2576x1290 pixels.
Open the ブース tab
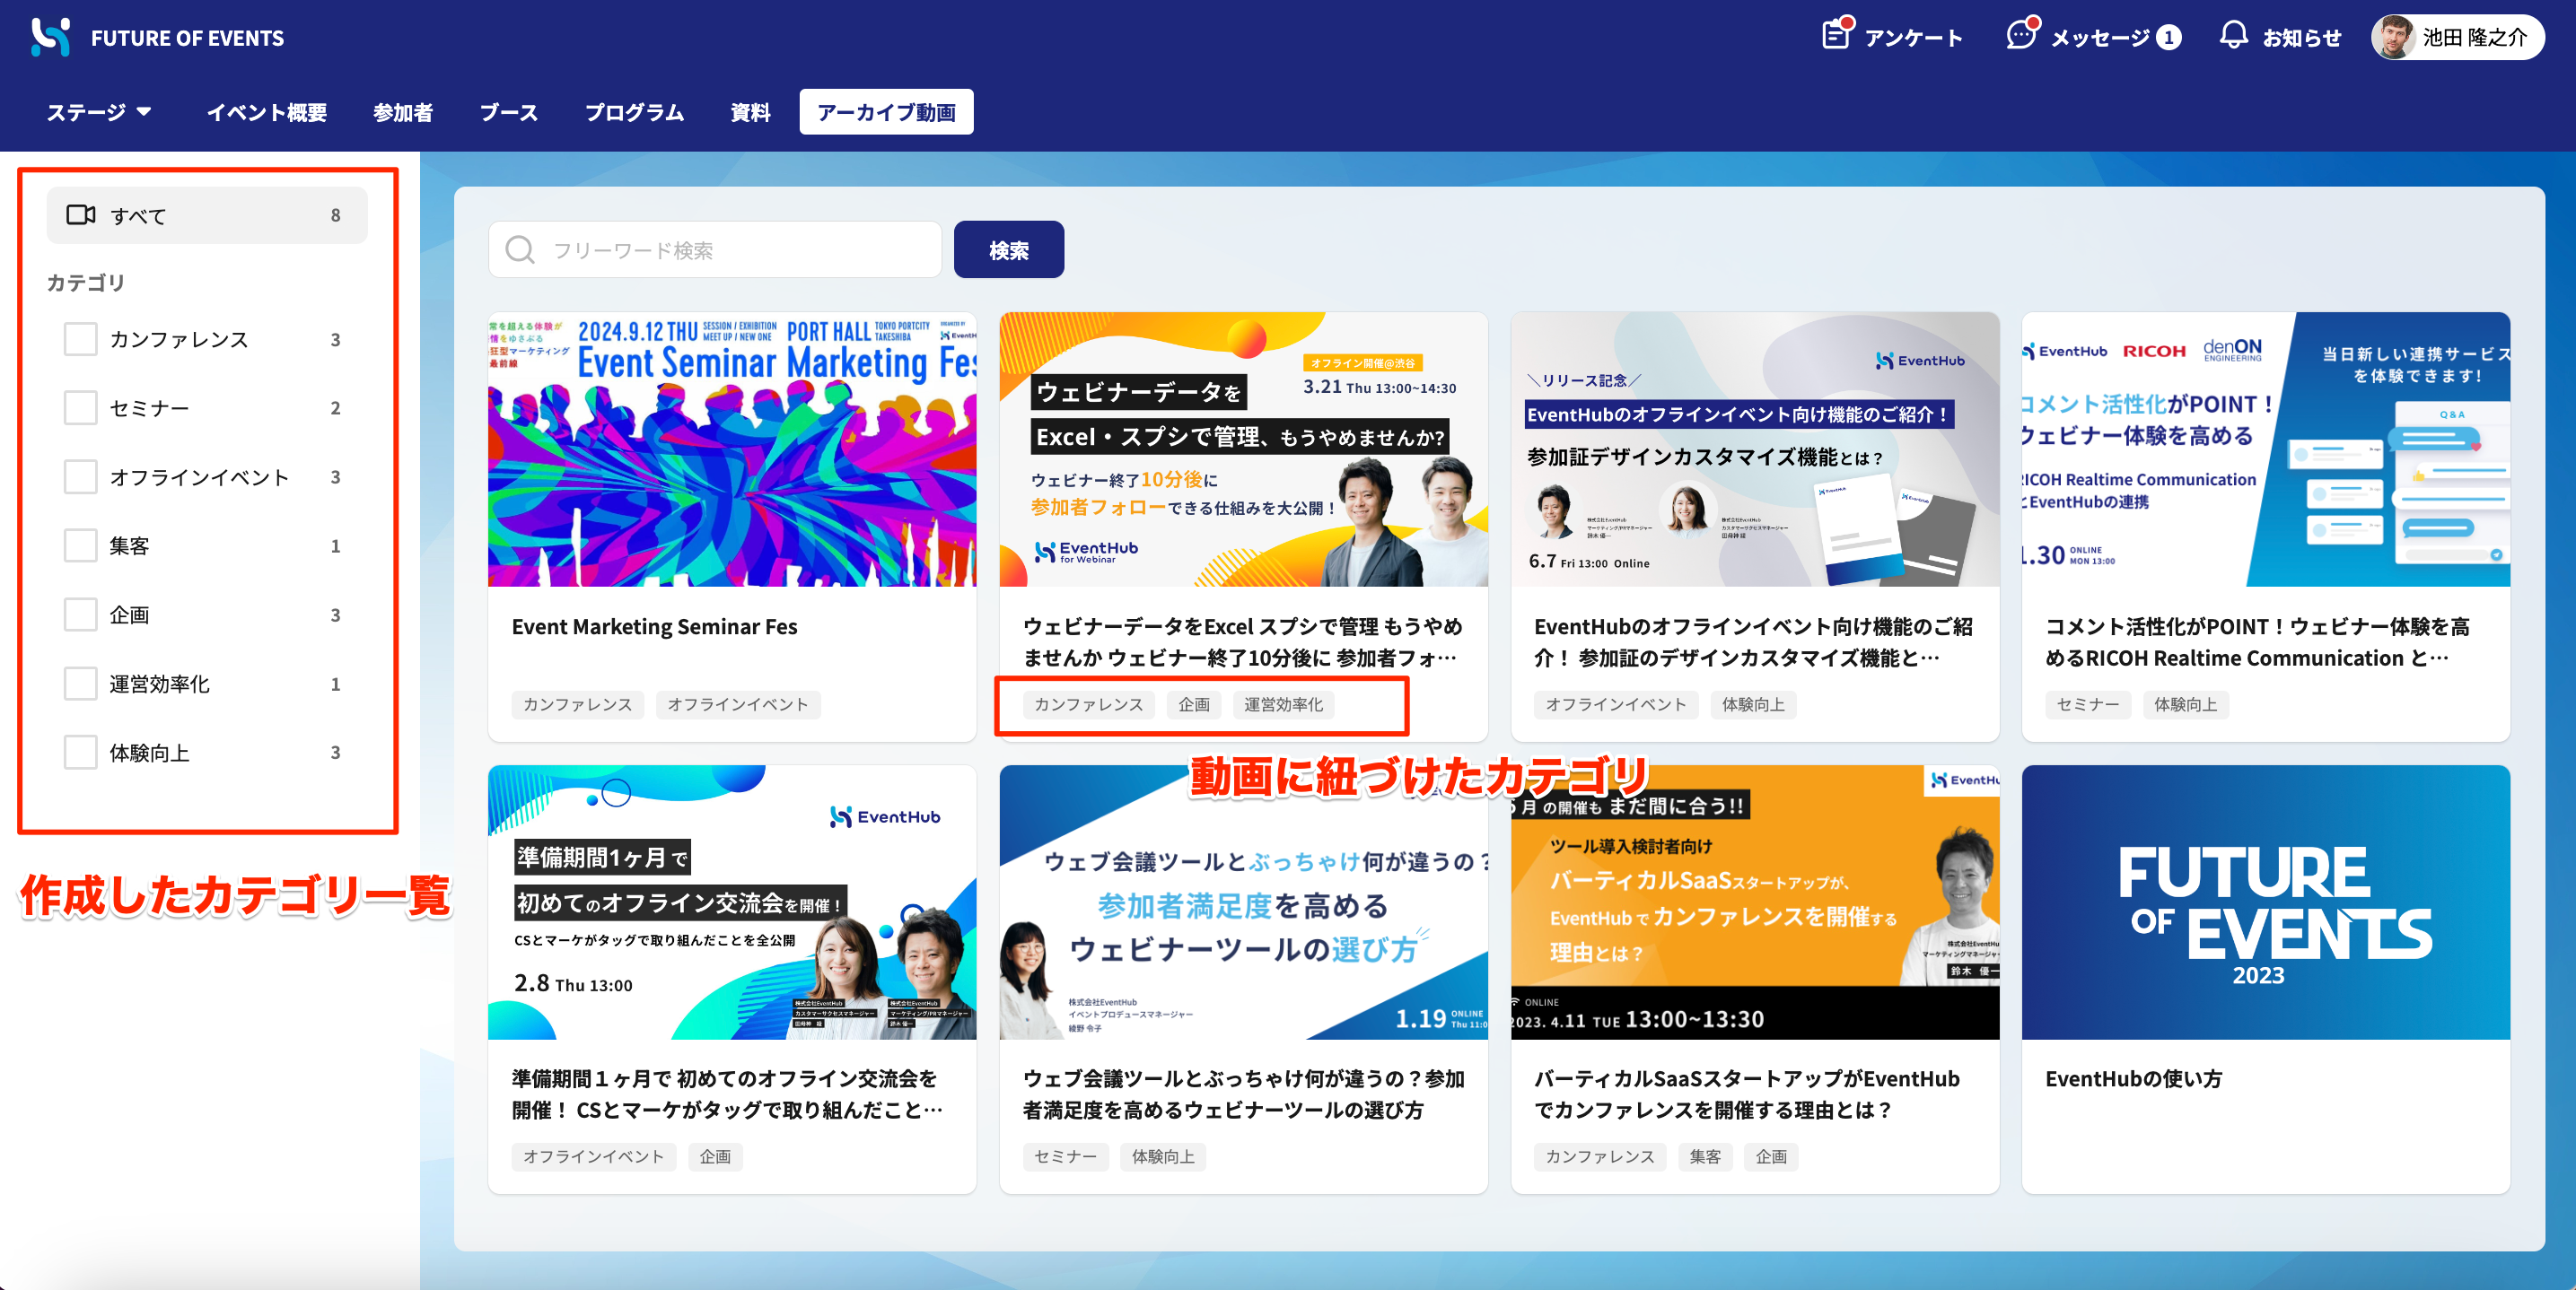tap(509, 112)
